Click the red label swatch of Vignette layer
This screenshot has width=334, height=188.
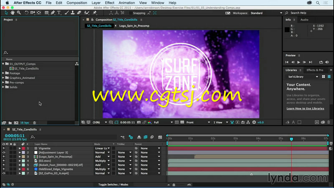(x=23, y=148)
